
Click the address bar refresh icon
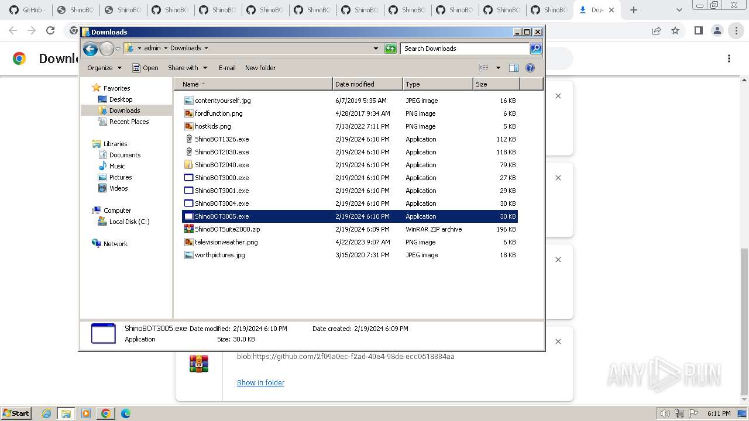390,49
